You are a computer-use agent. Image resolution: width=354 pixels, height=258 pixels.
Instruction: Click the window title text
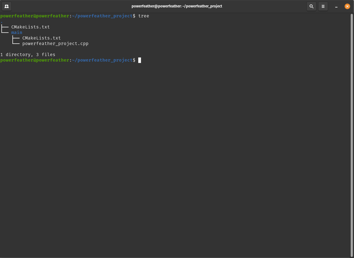pos(177,6)
